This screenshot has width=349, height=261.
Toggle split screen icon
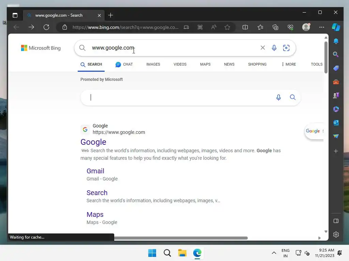point(245,27)
